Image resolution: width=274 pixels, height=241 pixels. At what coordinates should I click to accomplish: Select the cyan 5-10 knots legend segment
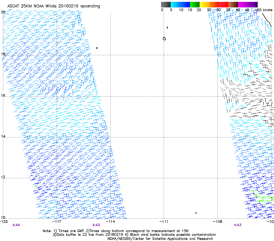click(x=176, y=4)
